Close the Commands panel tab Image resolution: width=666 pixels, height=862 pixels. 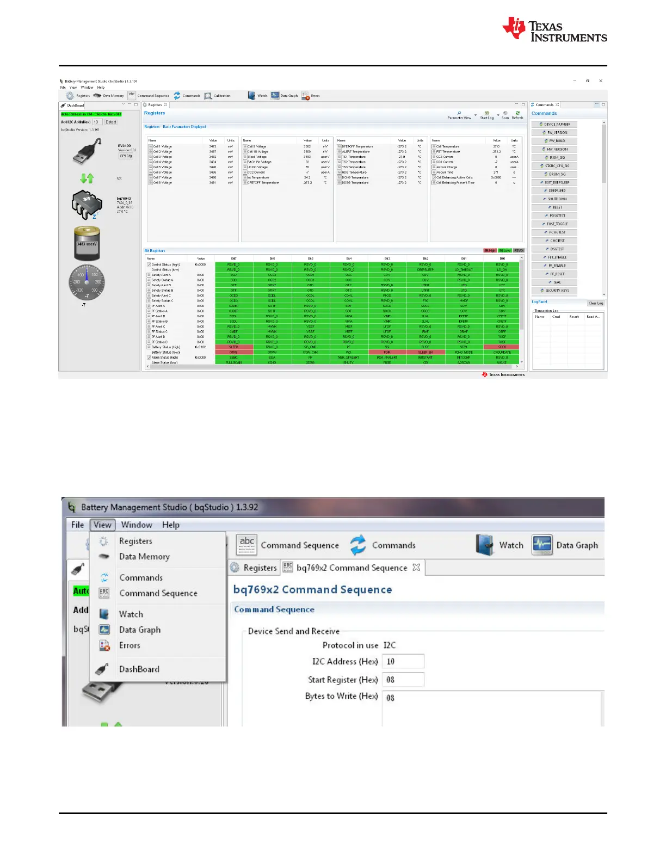point(557,105)
